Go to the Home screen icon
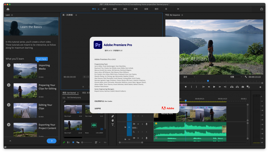This screenshot has height=153, width=269. point(8,9)
